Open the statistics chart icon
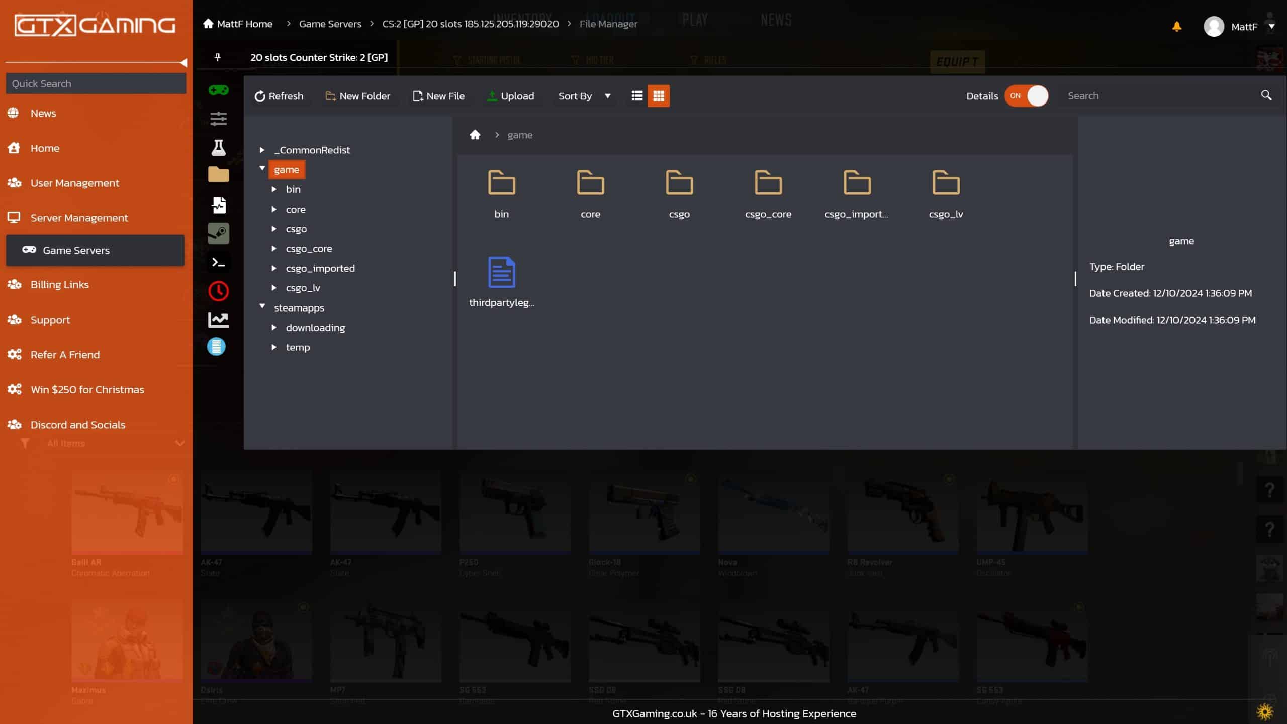The image size is (1287, 724). coord(218,320)
